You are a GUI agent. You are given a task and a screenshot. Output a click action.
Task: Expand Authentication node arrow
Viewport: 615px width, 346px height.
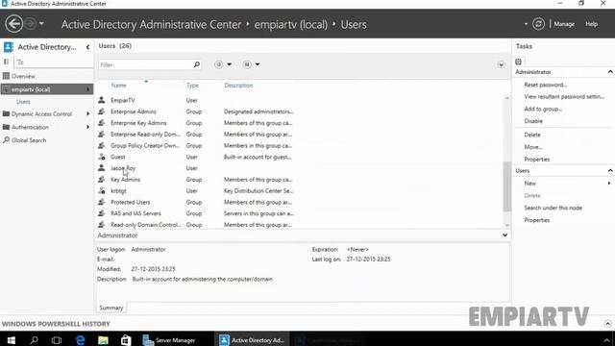click(87, 127)
